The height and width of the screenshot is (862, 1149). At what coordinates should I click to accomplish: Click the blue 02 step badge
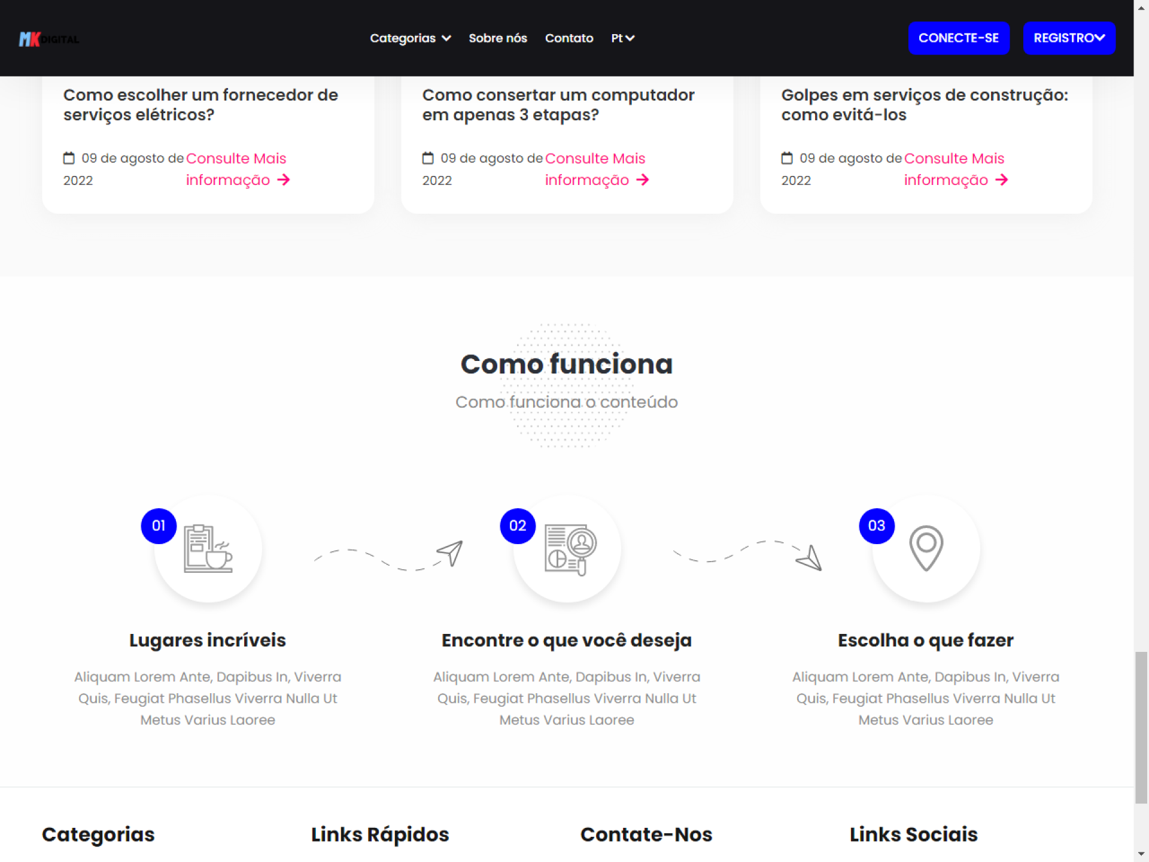coord(518,526)
